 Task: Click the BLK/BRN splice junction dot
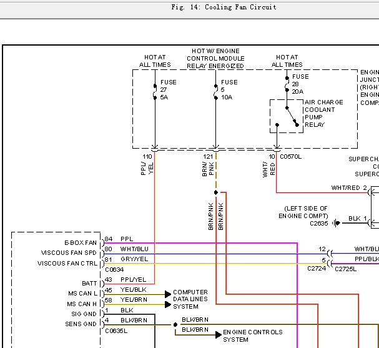tap(175, 324)
